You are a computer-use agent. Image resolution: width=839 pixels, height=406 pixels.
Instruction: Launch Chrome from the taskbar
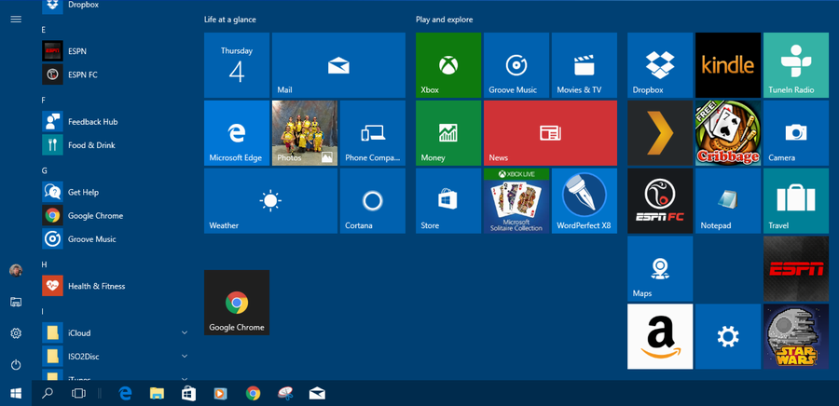point(253,394)
